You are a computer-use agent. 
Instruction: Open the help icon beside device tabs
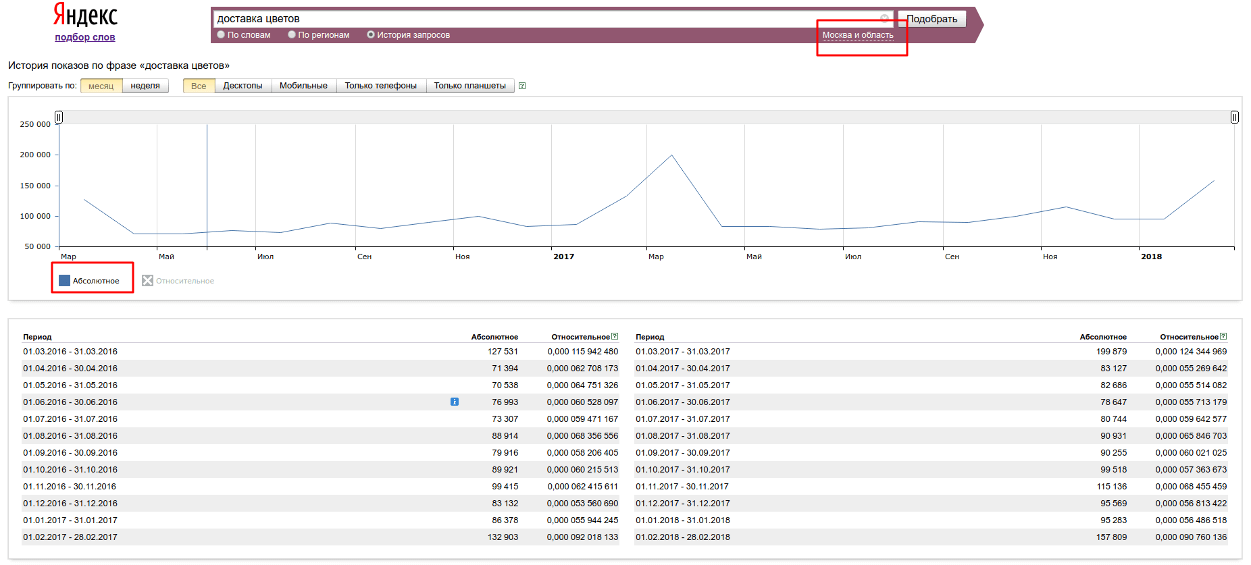521,86
